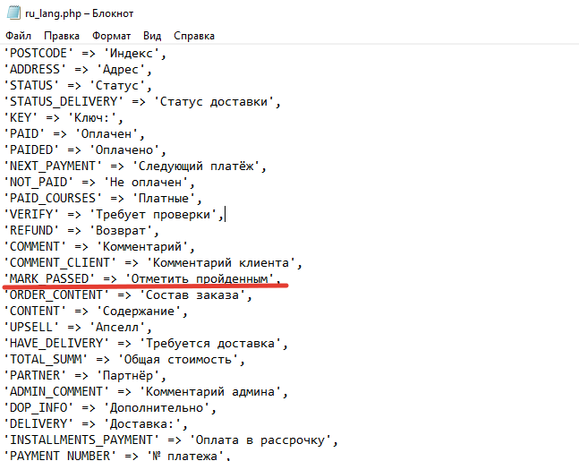The image size is (579, 461).
Task: Click the line 'REFUND' => 'Возврат'
Action: [x=81, y=231]
